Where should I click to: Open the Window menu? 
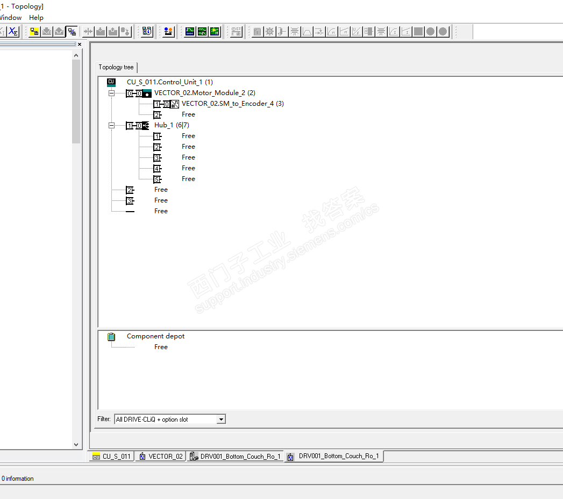(x=10, y=18)
